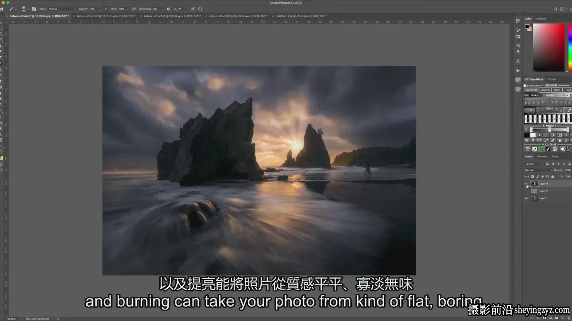
Task: Toggle visibility eye of Layer 1
Action: click(526, 198)
